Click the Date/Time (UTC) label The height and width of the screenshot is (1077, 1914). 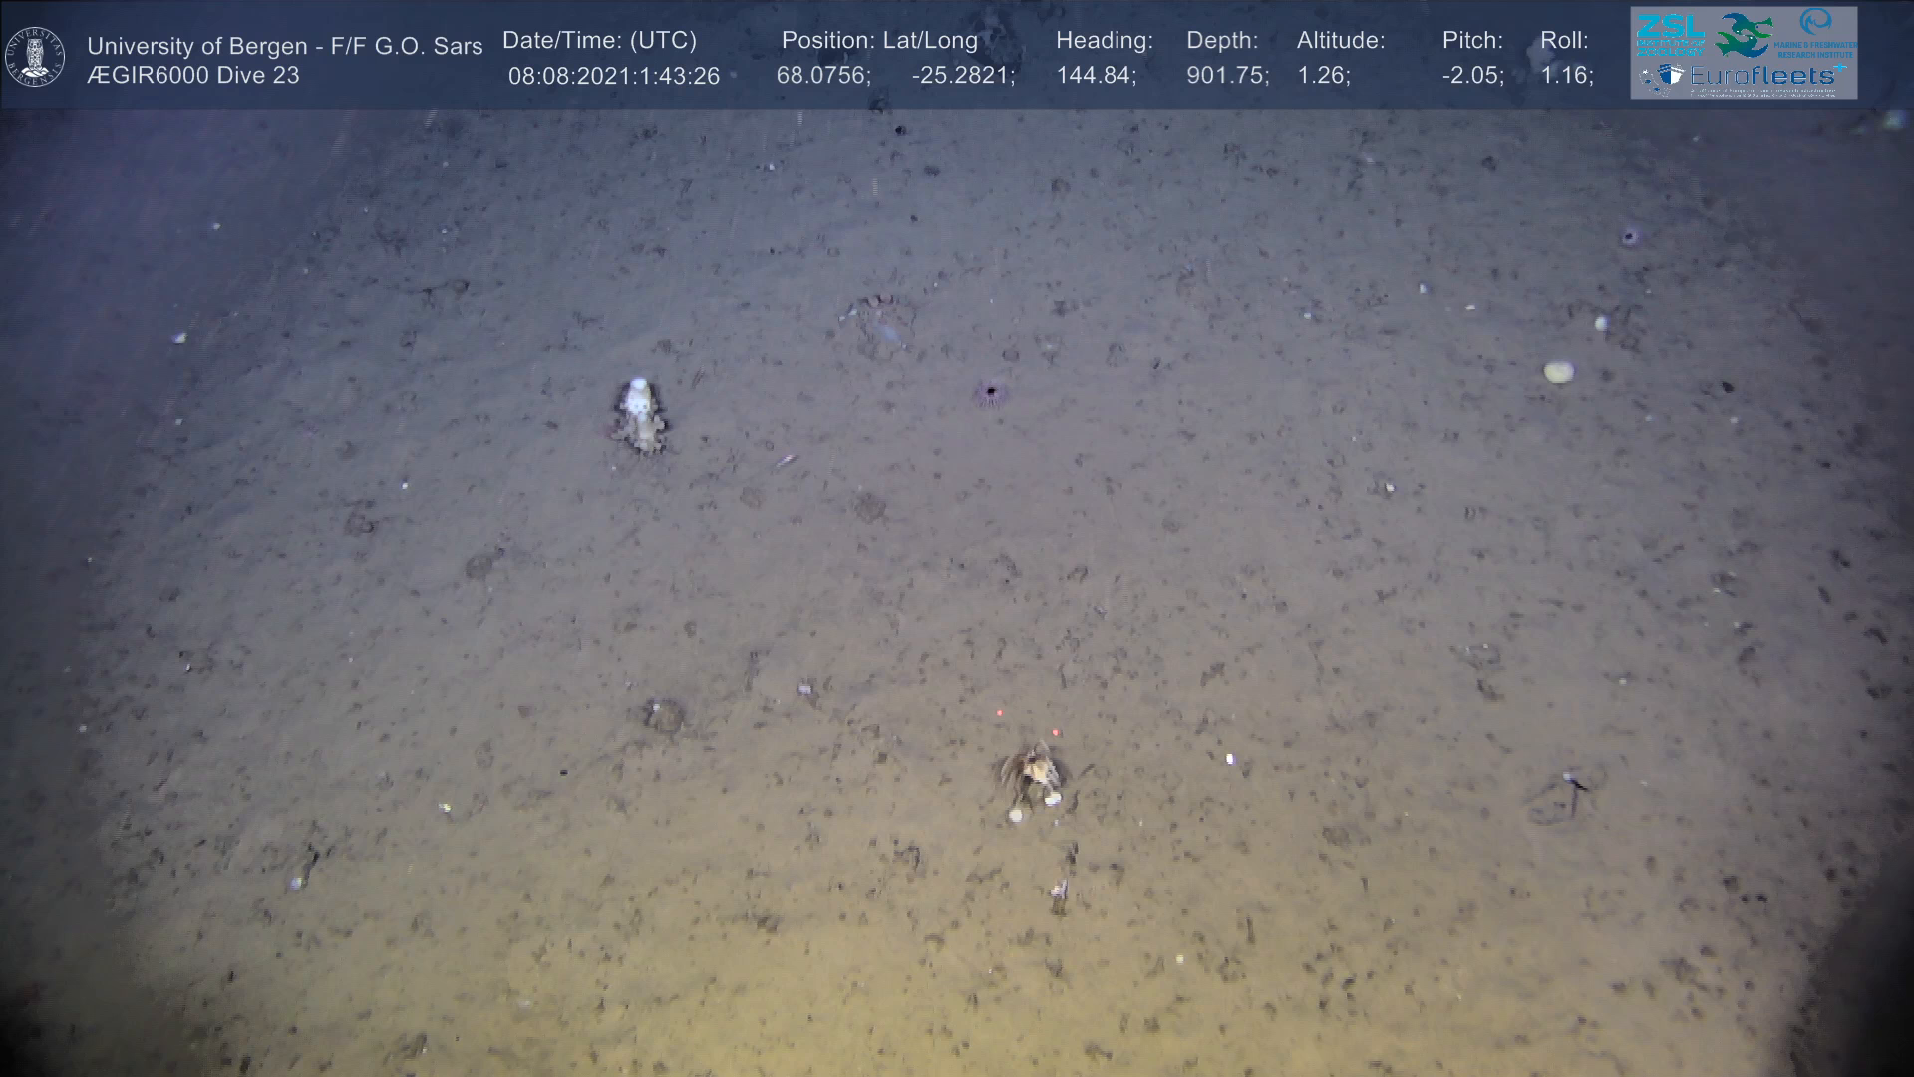point(599,41)
